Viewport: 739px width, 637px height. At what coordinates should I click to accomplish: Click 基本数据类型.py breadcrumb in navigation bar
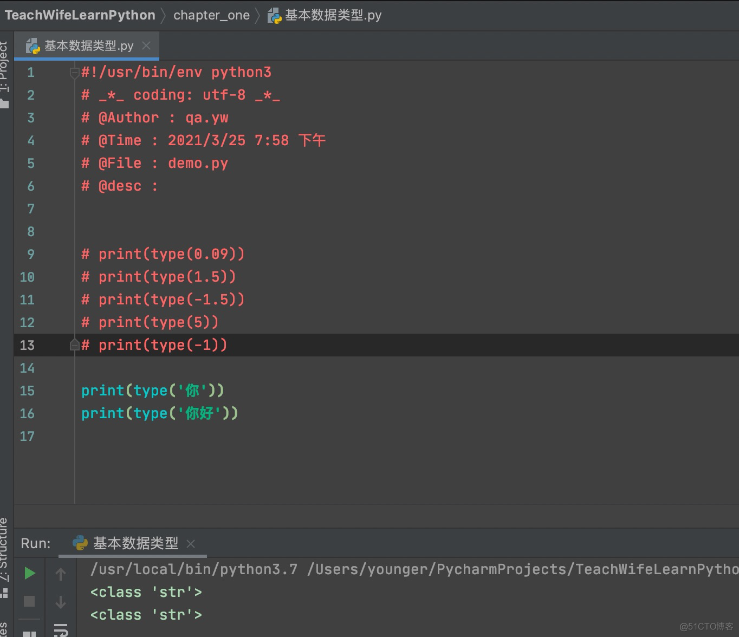point(325,15)
